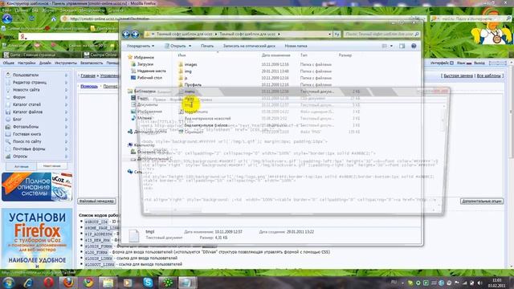This screenshot has width=514, height=289.
Task: Click the volume icon in system tray
Action: (x=479, y=283)
